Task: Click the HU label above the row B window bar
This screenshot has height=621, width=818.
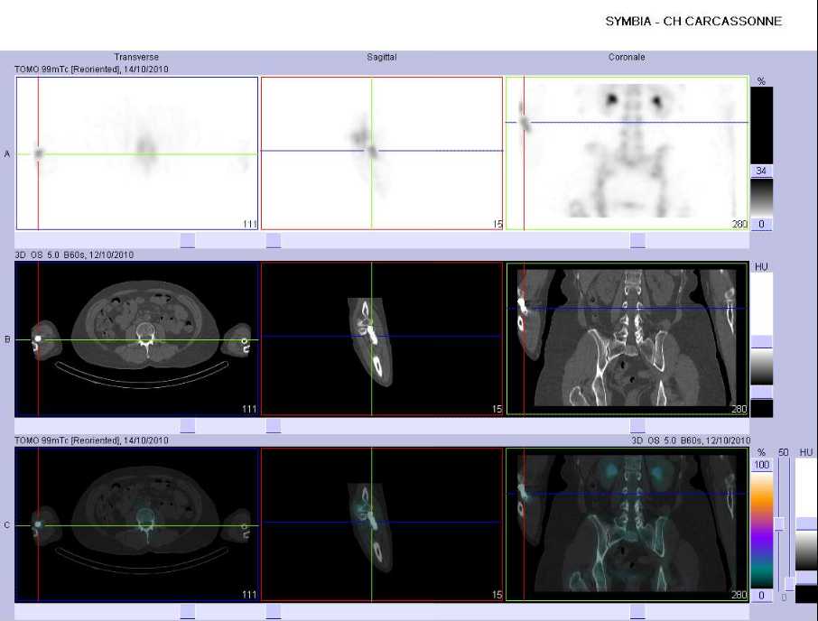Action: tap(761, 267)
